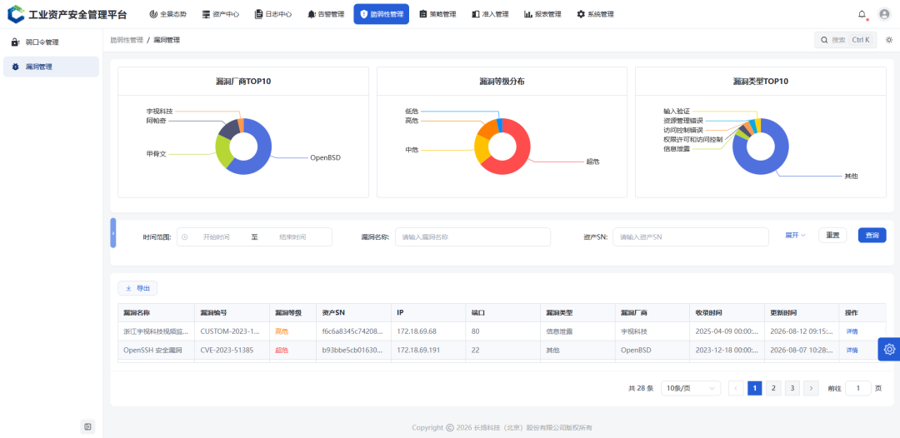Open the notification bell icon
The image size is (900, 438).
[862, 14]
